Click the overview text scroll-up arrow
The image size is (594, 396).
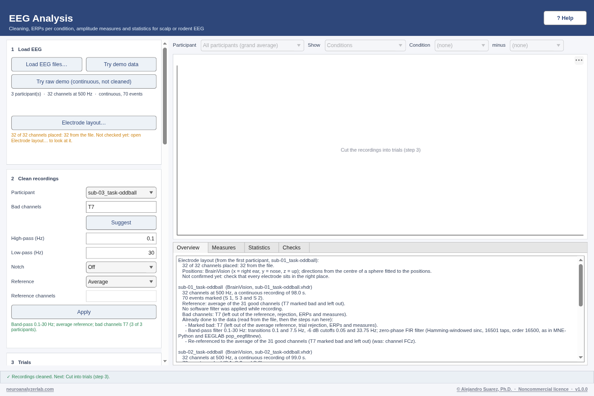coord(581,260)
